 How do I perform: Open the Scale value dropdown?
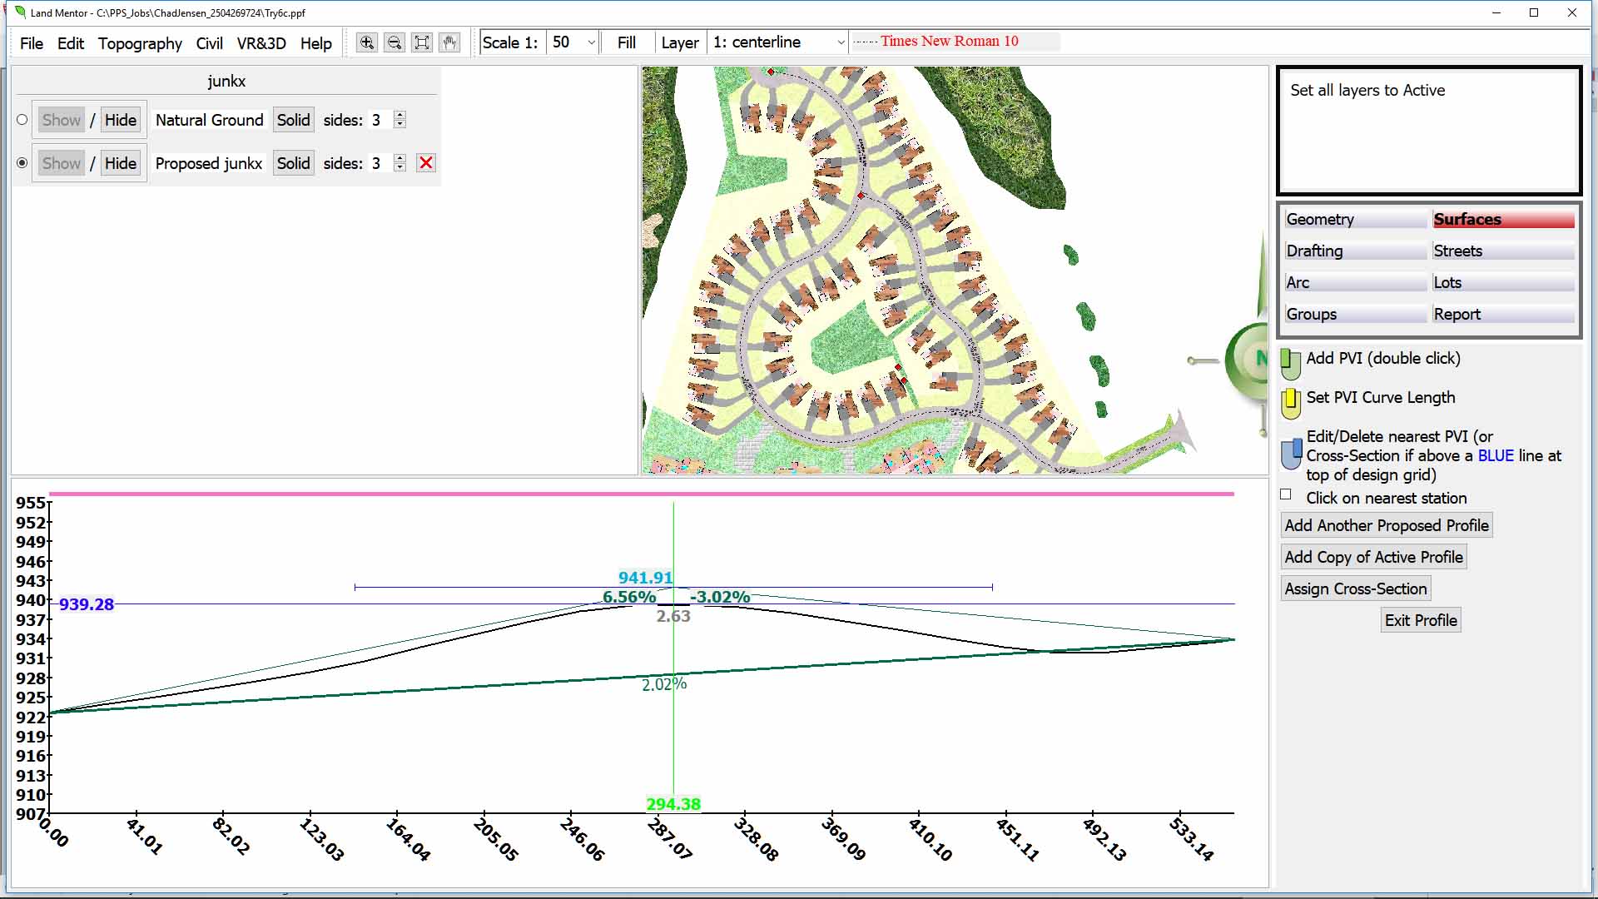click(591, 42)
